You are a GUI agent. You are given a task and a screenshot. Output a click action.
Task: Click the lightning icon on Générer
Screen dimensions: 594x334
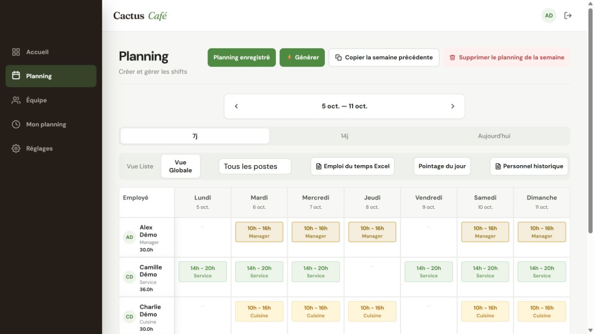coord(289,57)
